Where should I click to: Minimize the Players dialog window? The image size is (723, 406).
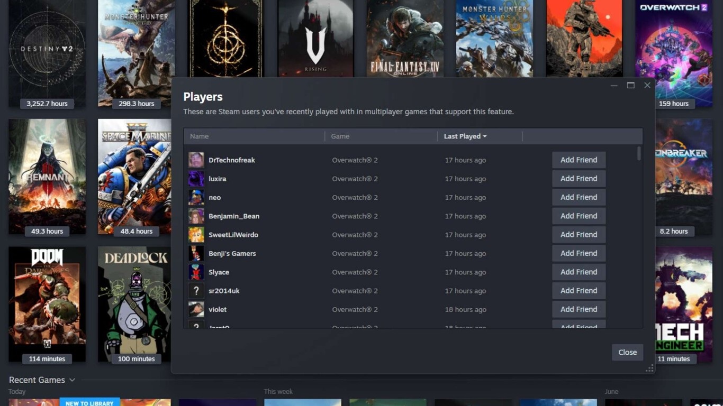pyautogui.click(x=614, y=85)
